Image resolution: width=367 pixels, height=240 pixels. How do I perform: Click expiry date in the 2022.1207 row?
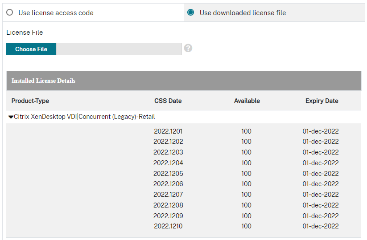pos(320,195)
